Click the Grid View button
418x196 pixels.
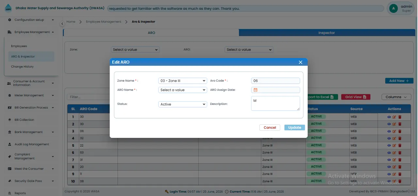(356, 97)
